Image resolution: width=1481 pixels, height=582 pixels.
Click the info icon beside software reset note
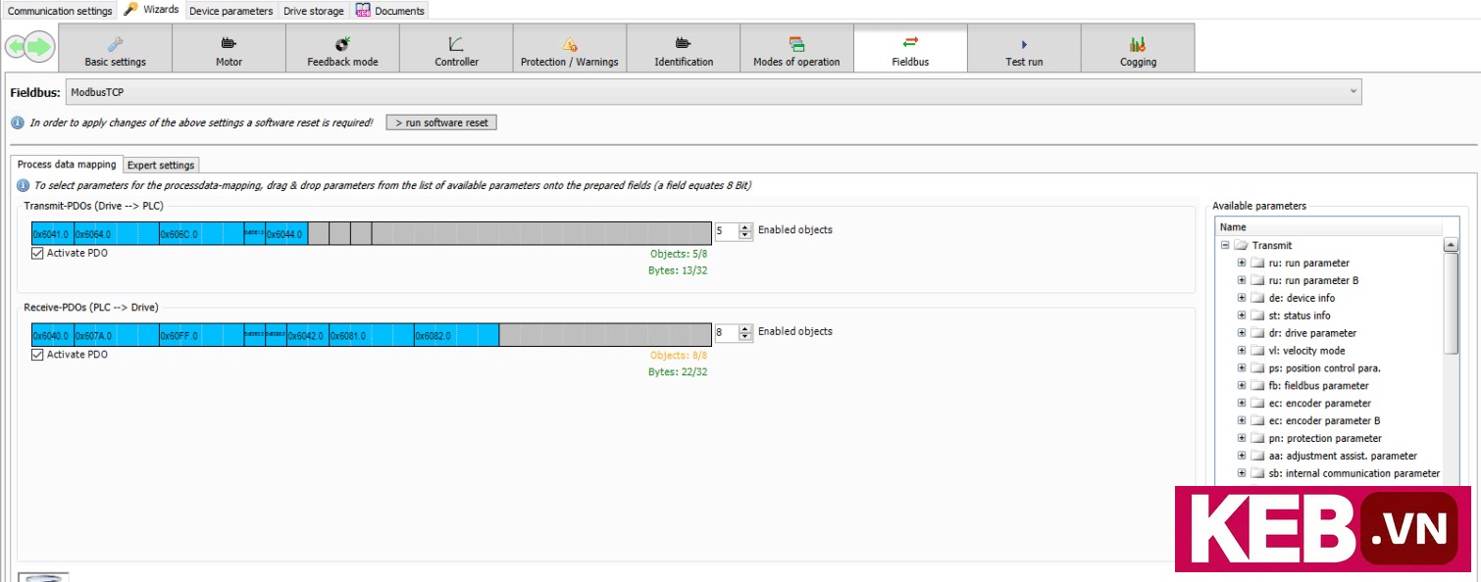pyautogui.click(x=17, y=123)
